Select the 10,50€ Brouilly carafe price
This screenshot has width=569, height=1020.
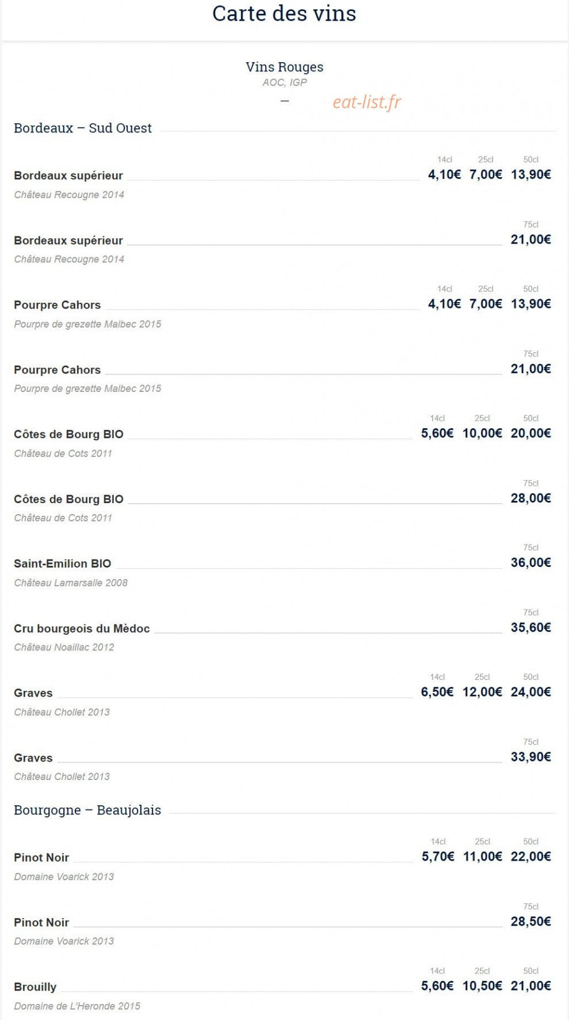click(x=482, y=986)
